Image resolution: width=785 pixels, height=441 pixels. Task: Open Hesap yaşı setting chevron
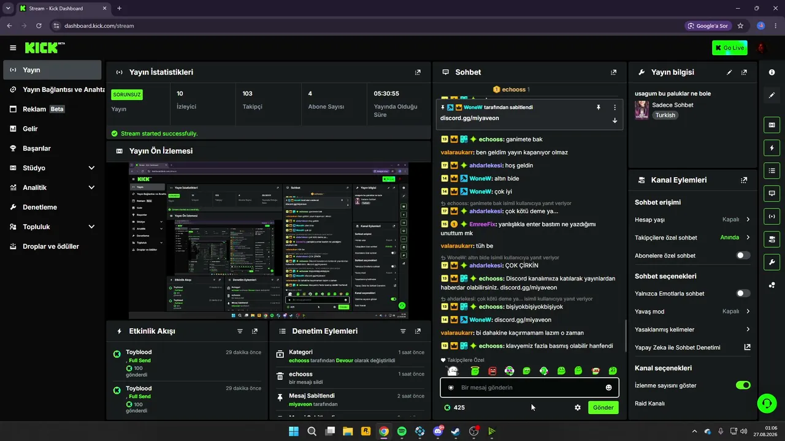[748, 219]
